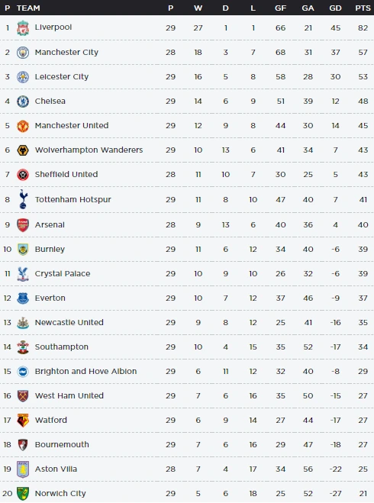Open the Newcastle United team link
This screenshot has width=374, height=503.
tap(69, 322)
